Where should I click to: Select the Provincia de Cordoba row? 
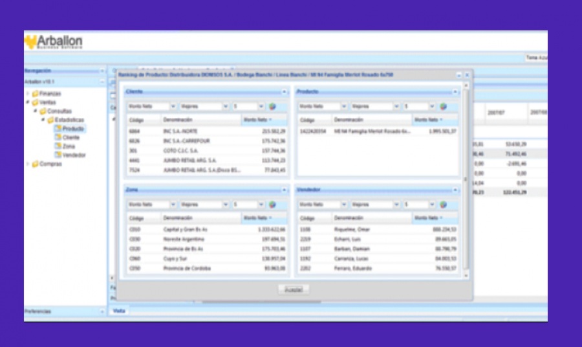[207, 268]
